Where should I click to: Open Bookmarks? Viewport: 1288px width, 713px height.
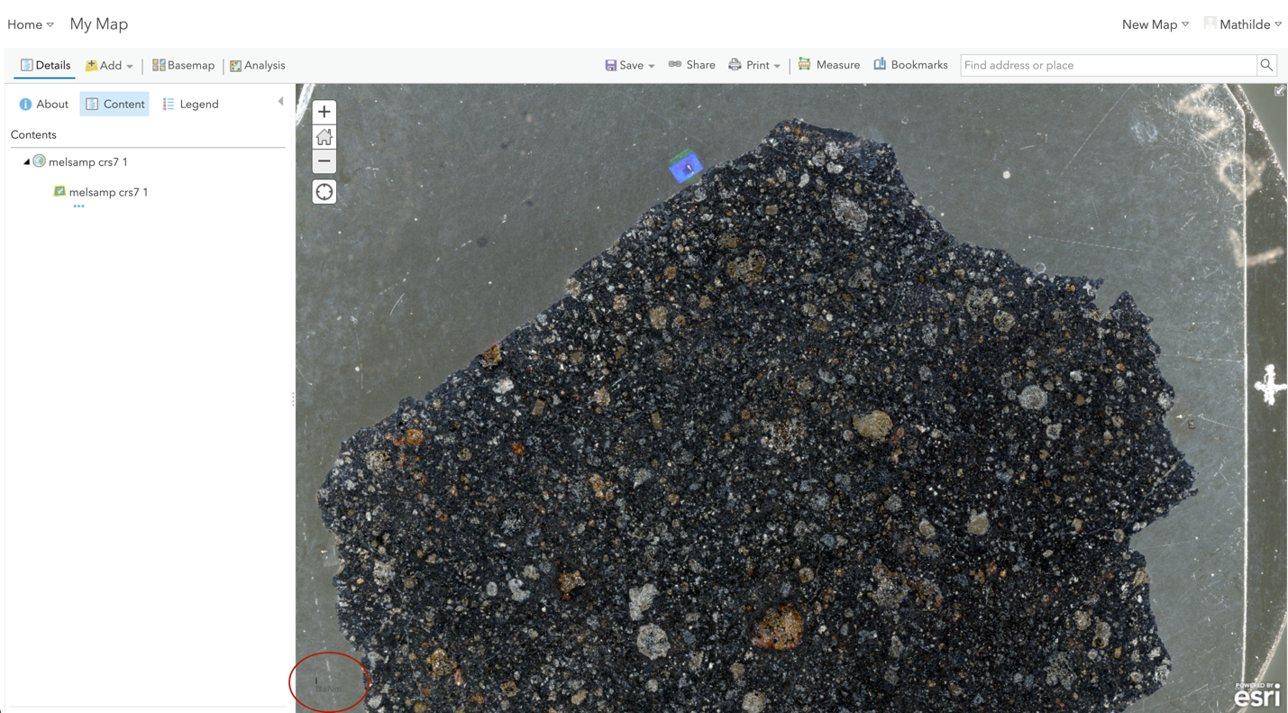(910, 65)
